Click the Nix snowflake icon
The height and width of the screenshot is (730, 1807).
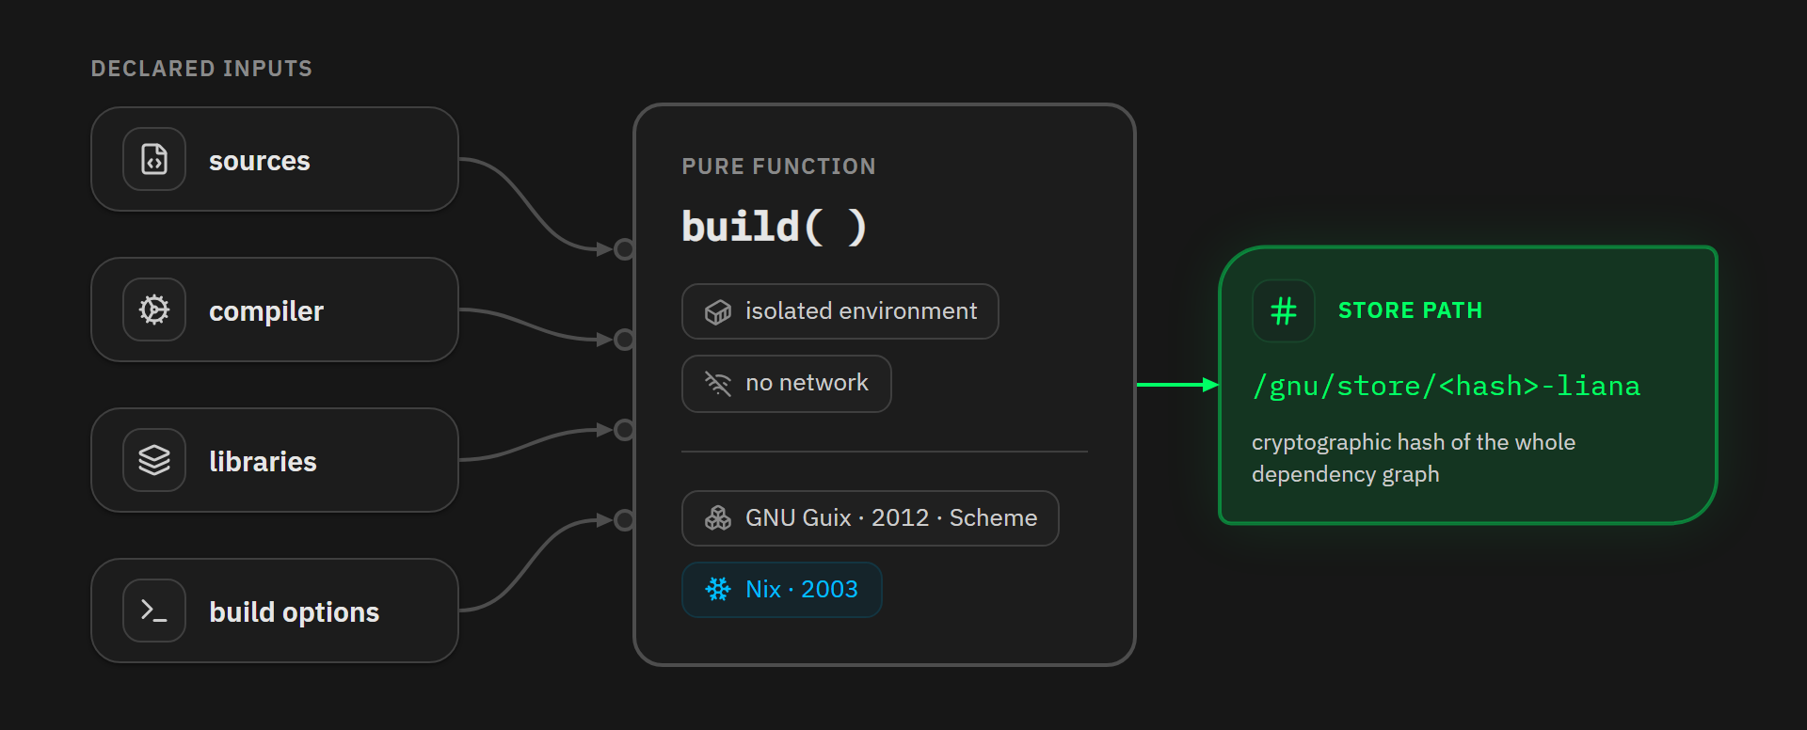coord(718,589)
